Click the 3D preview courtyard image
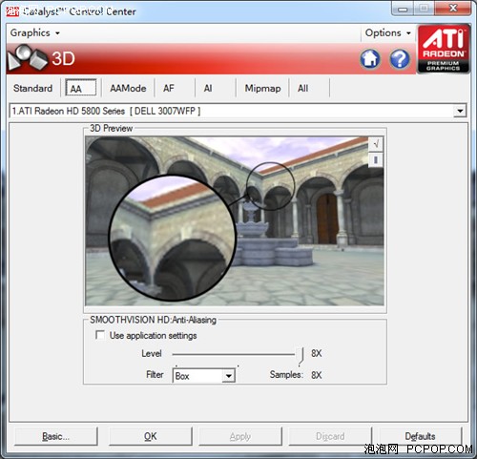Image resolution: width=477 pixels, height=459 pixels. 235,221
